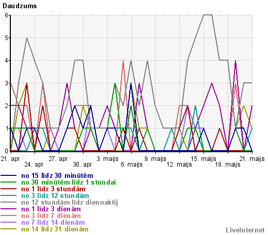Click the 'no 30 minūtēm līdz 1 stundai' legend label
This screenshot has width=268, height=235.
click(69, 183)
